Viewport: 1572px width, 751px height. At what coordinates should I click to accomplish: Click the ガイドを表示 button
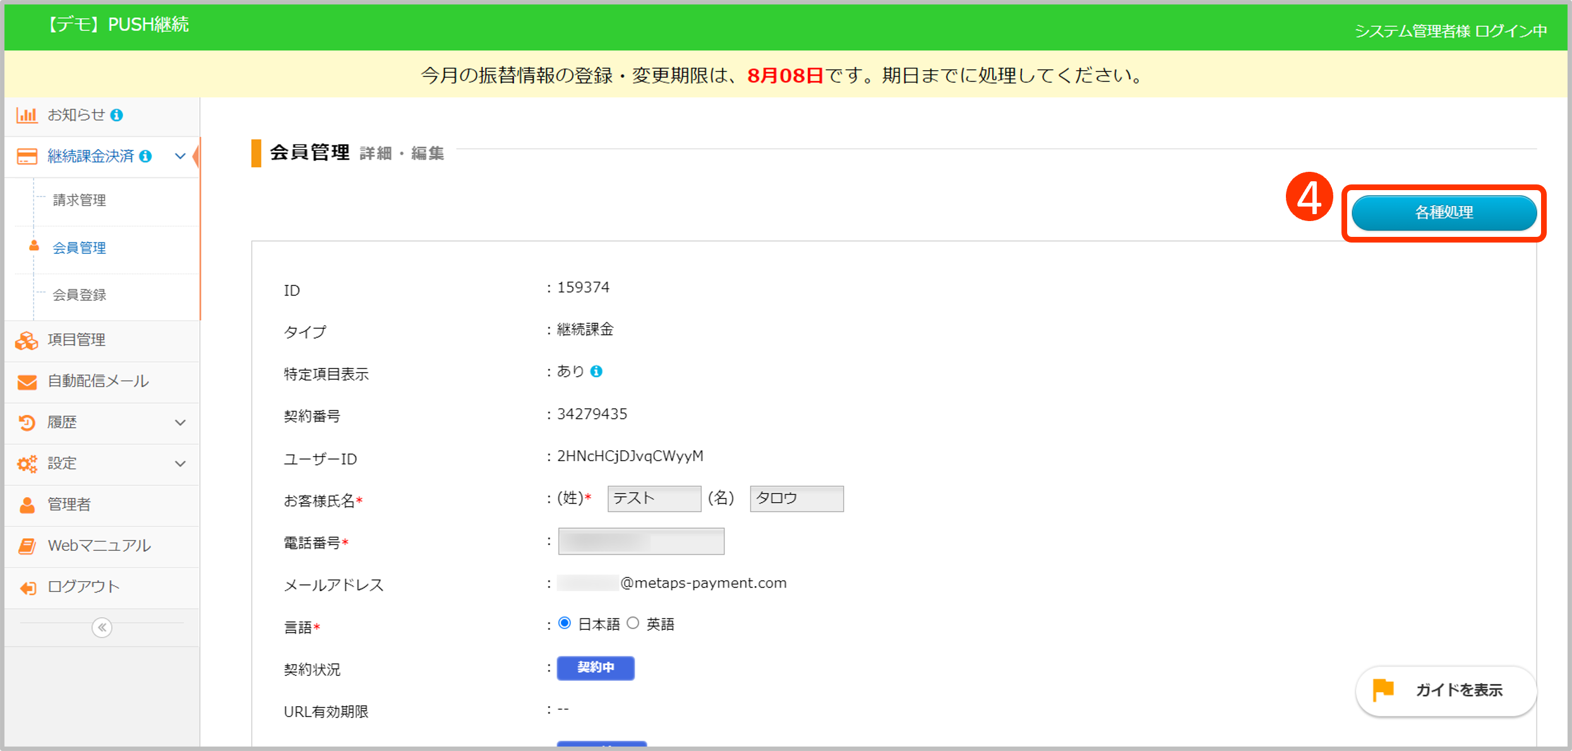coord(1446,690)
